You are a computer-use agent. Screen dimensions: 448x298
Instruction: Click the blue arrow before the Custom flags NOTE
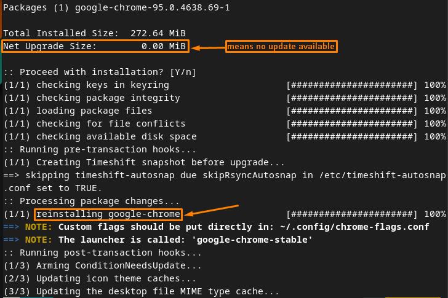click(11, 227)
